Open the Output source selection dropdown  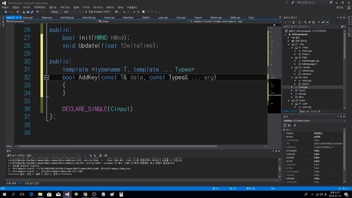(x=54, y=155)
